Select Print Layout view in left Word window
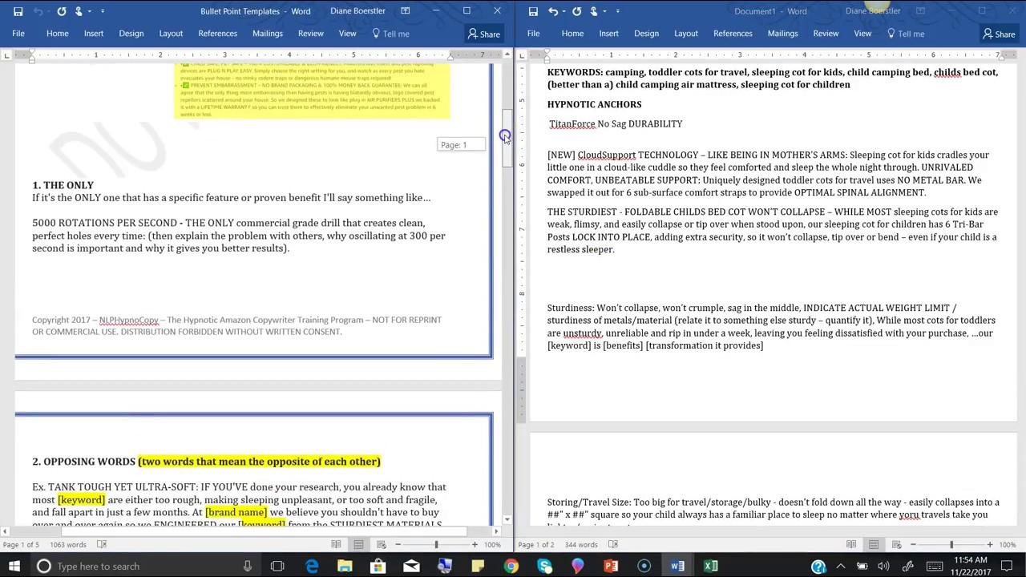The height and width of the screenshot is (577, 1026). [x=358, y=545]
